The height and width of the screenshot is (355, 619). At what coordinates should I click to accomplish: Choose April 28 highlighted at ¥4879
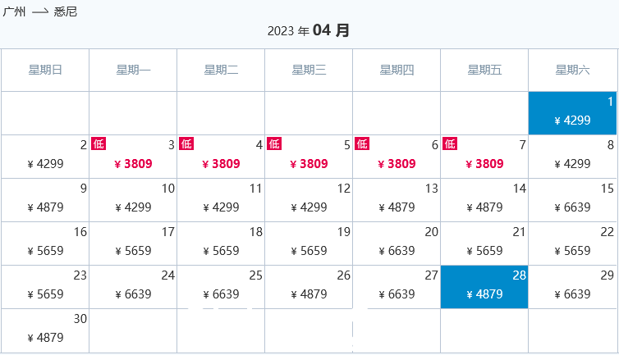point(484,287)
